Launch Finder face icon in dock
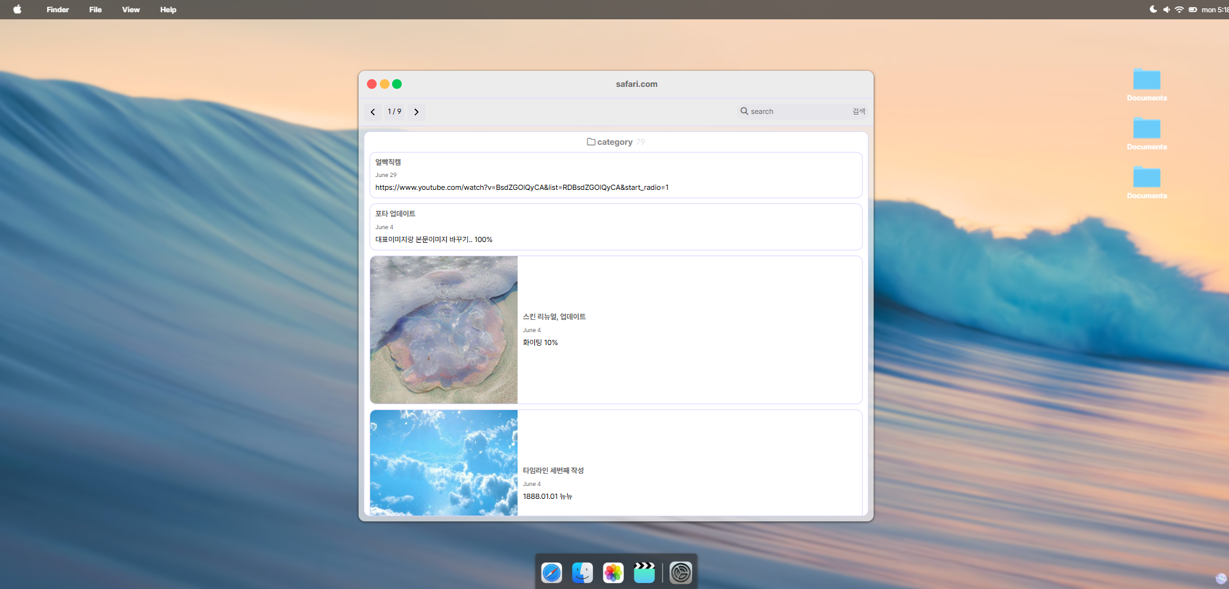The width and height of the screenshot is (1229, 589). coord(583,572)
